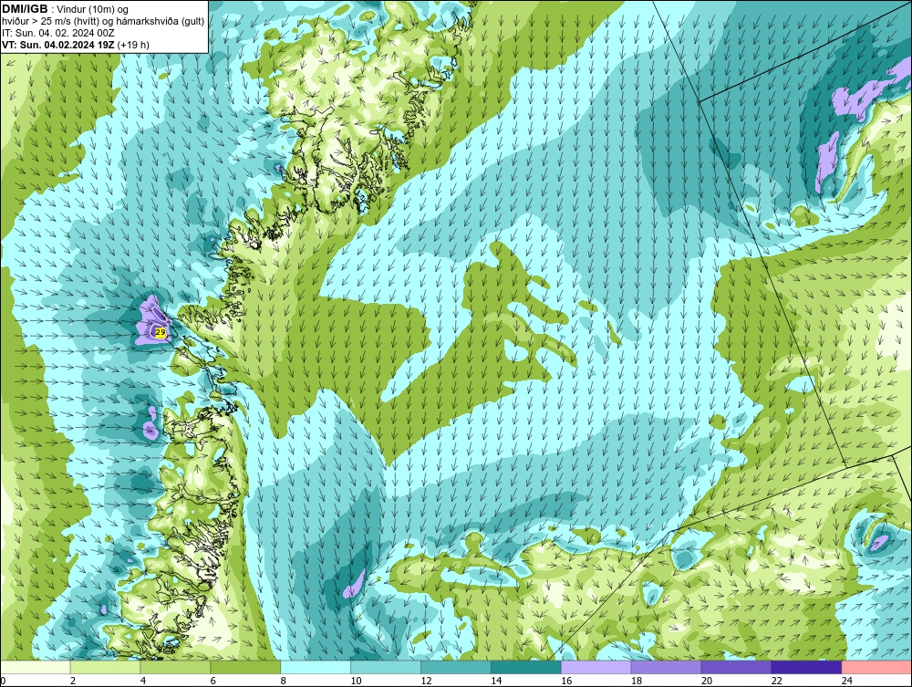Click the DMI/IGB title text
This screenshot has height=687, width=912.
[x=25, y=9]
